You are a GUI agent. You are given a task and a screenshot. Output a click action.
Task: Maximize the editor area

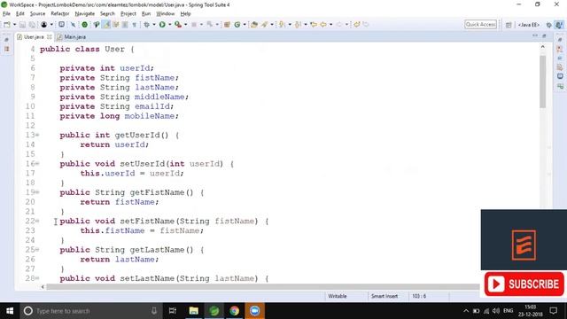click(x=544, y=35)
